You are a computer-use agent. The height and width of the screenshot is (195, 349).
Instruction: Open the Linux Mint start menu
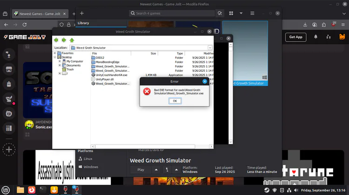pyautogui.click(x=6, y=190)
